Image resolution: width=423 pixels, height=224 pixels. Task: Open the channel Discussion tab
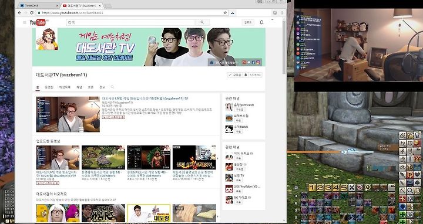(90, 87)
